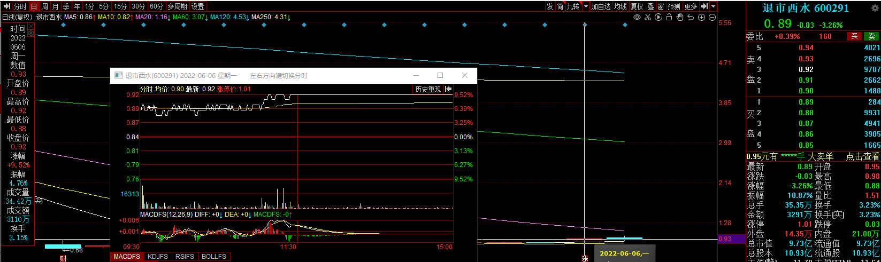Click the circular play replay icon
The image size is (881, 262).
658,18
